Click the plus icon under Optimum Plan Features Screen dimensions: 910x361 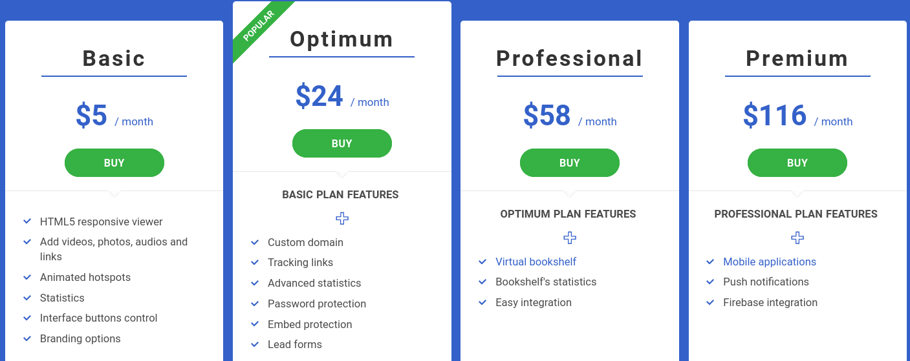coord(570,238)
